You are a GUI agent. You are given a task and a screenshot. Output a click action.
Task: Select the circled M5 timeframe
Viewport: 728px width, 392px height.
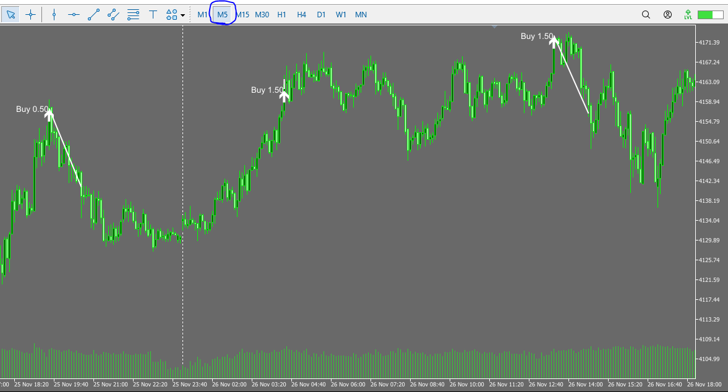tap(221, 14)
